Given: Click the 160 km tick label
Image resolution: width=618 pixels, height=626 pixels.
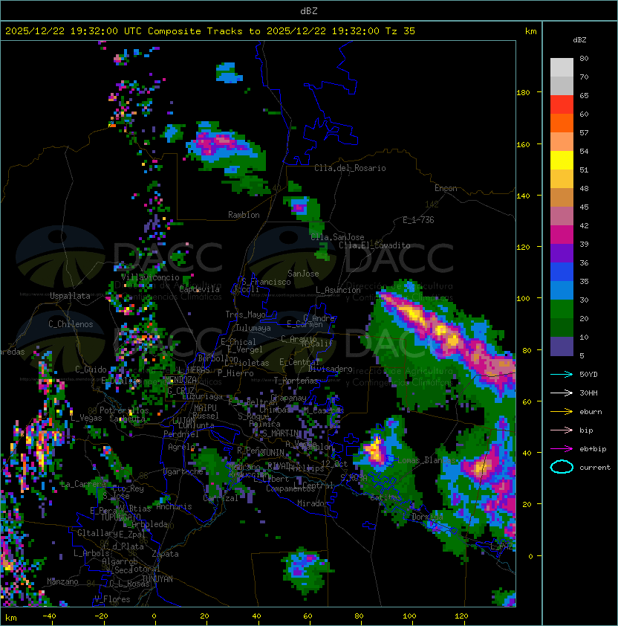Looking at the screenshot, I should tap(523, 144).
